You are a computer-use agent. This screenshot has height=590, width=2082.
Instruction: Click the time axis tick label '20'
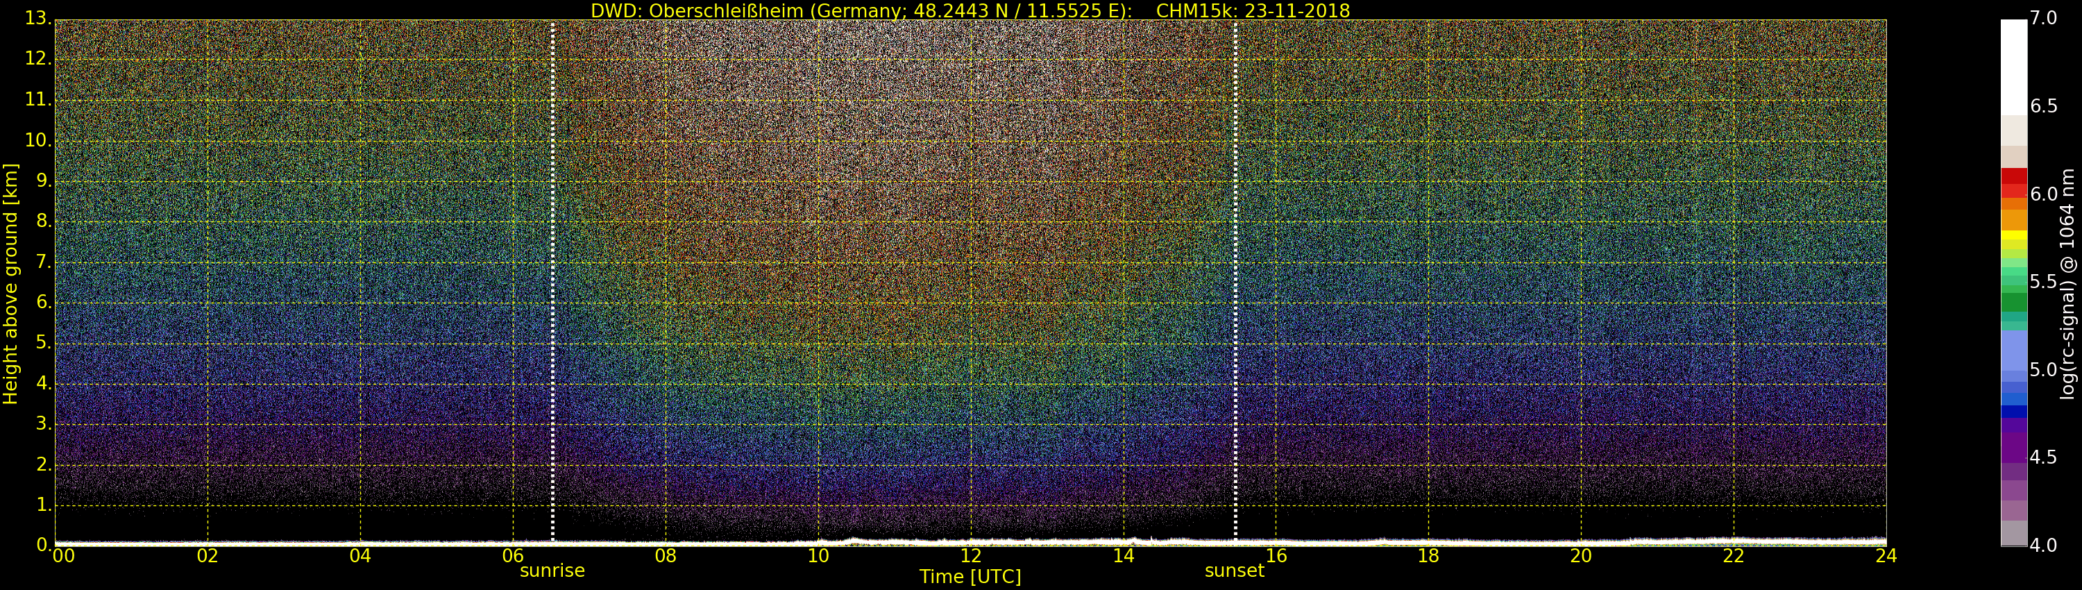[x=1581, y=556]
